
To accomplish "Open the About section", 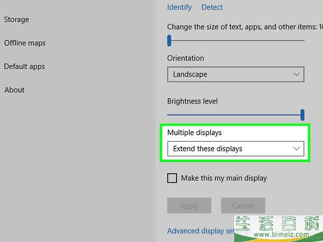I will (x=15, y=90).
